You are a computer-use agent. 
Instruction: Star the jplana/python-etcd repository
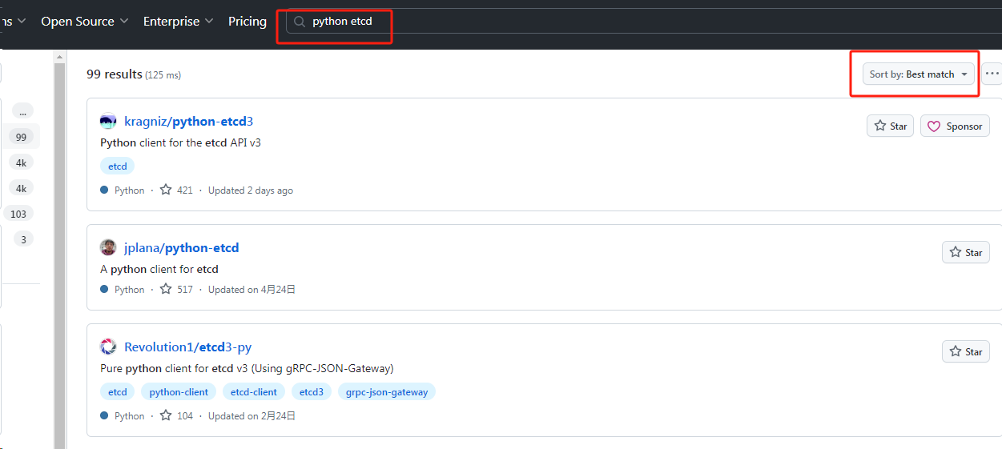click(x=965, y=253)
